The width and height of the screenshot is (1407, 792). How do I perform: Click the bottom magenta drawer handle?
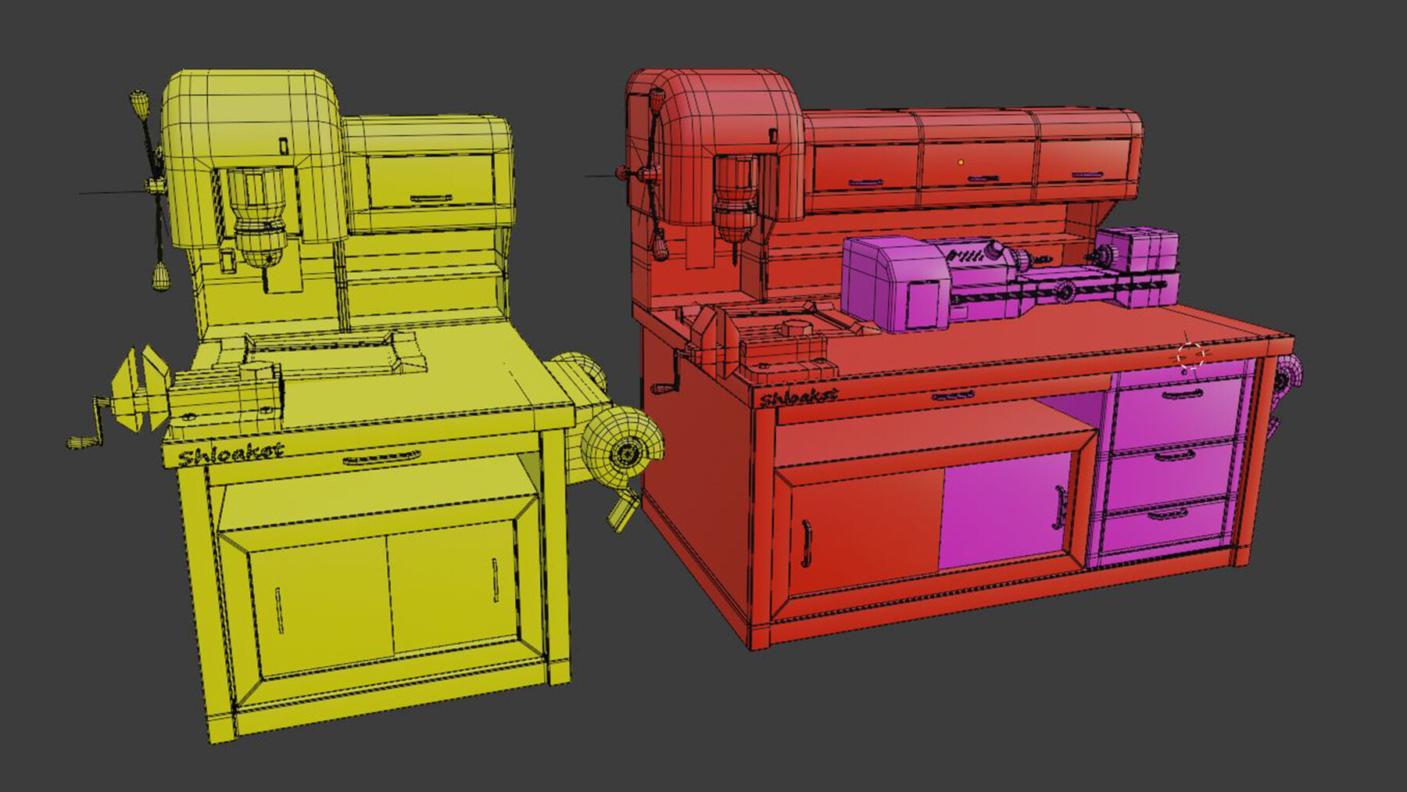[1170, 514]
